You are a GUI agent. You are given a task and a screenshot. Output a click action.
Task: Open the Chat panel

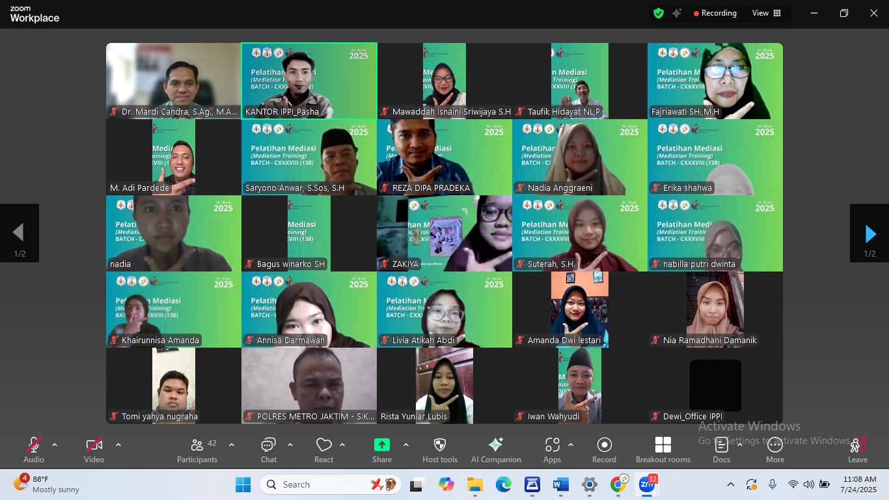pos(268,449)
